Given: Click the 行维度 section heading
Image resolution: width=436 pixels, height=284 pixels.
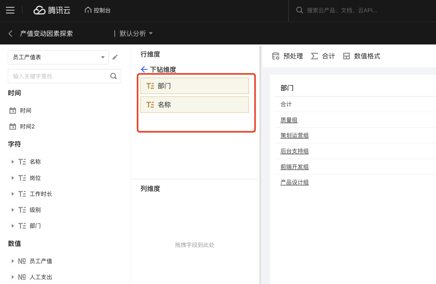Looking at the screenshot, I should pyautogui.click(x=150, y=54).
